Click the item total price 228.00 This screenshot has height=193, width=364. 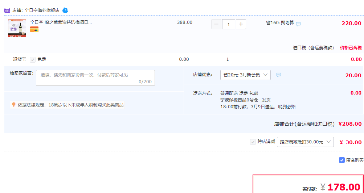tap(351, 23)
